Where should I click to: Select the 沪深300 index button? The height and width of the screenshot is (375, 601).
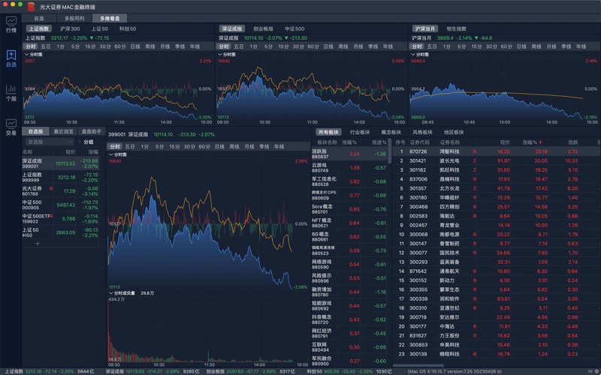click(x=70, y=28)
